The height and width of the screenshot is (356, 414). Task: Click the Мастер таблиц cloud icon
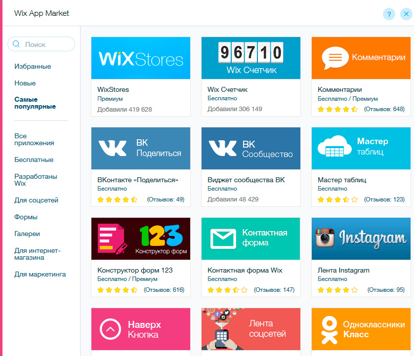(x=334, y=147)
